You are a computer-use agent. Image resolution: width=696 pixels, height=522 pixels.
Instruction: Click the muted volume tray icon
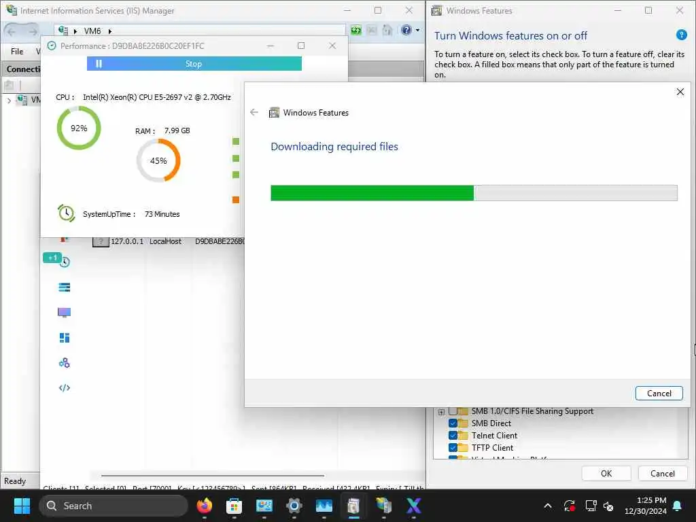pyautogui.click(x=608, y=506)
